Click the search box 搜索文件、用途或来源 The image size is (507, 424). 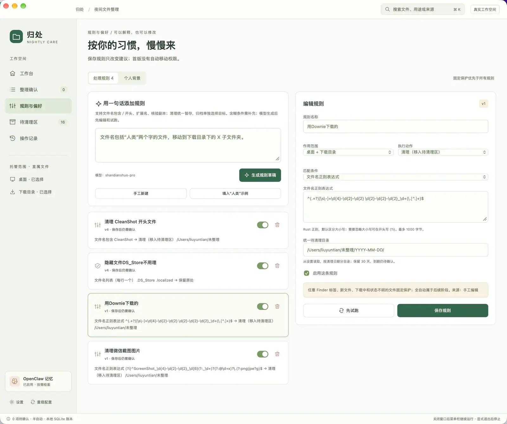click(x=423, y=10)
